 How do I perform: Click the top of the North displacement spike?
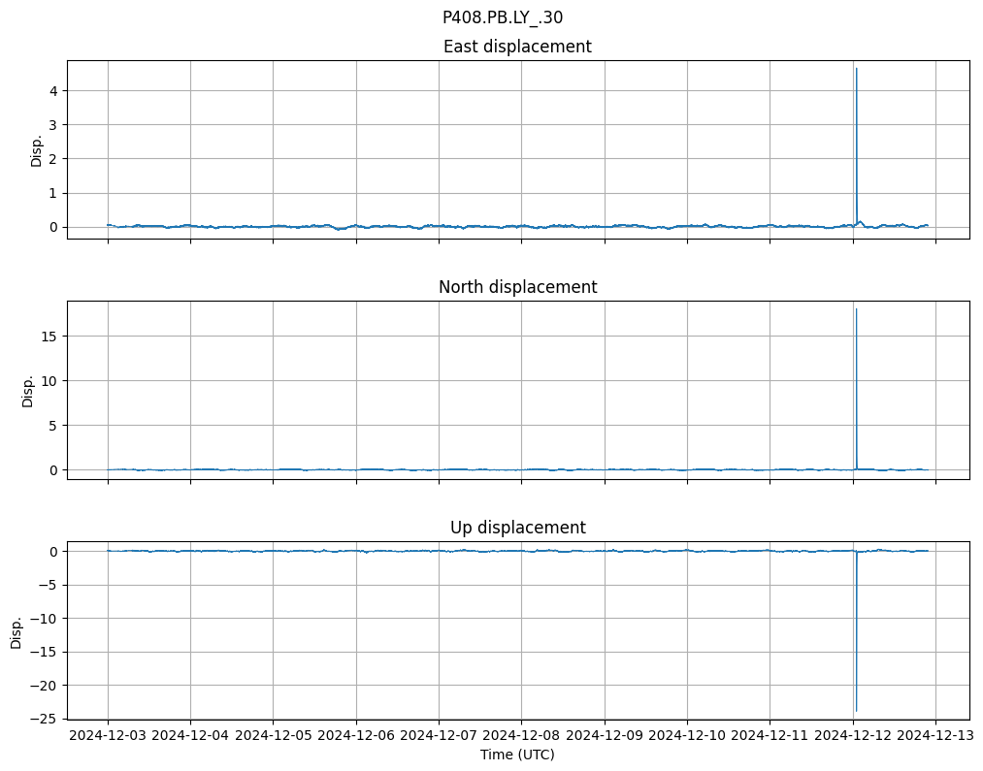pos(856,309)
